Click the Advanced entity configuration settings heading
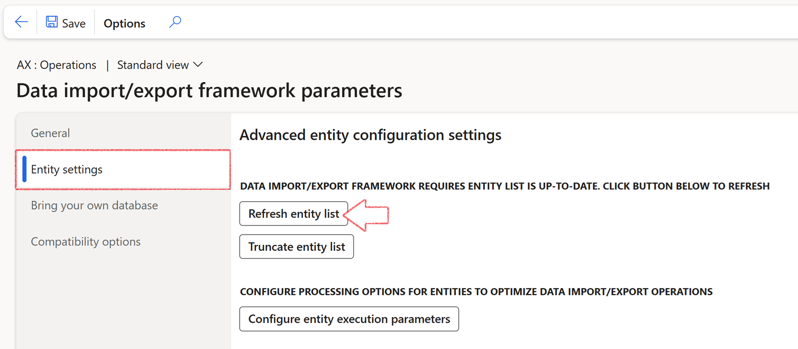The height and width of the screenshot is (349, 798). [370, 135]
